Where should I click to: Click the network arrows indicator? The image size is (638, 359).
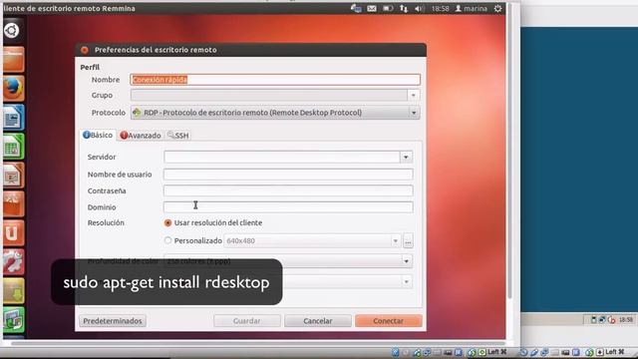click(x=404, y=8)
